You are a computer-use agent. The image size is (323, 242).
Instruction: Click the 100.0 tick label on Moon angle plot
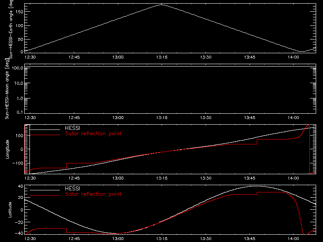pos(17,68)
